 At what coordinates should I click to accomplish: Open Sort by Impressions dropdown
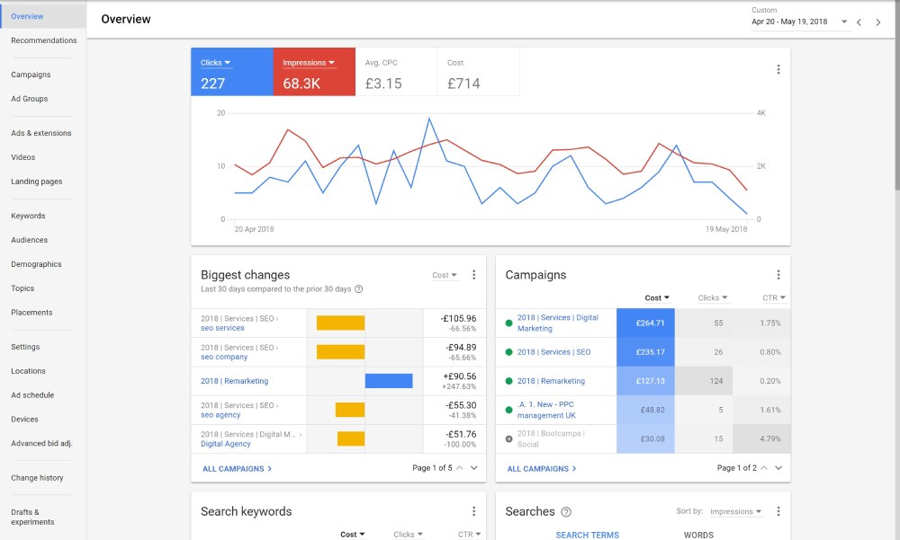[736, 511]
